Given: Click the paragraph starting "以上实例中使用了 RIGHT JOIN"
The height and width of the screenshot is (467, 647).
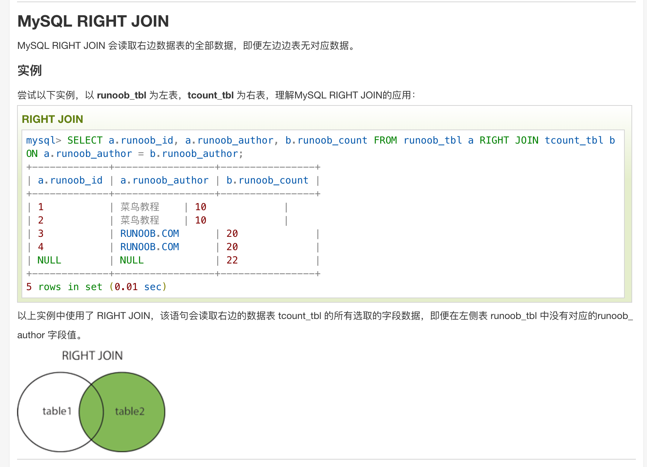Looking at the screenshot, I should pyautogui.click(x=325, y=325).
